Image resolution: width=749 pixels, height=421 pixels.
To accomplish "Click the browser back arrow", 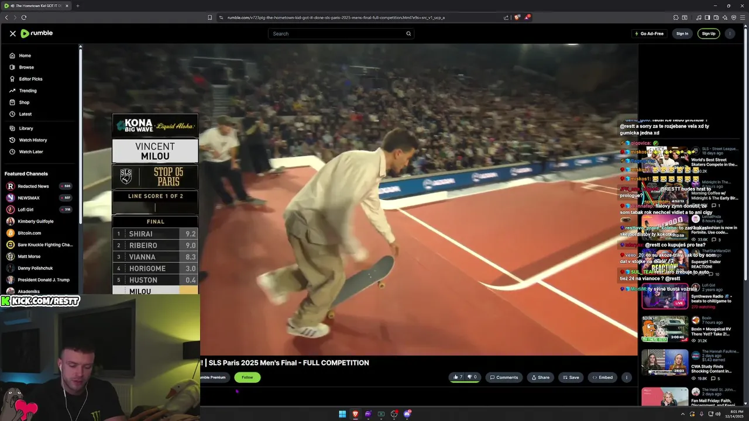I will pyautogui.click(x=6, y=18).
